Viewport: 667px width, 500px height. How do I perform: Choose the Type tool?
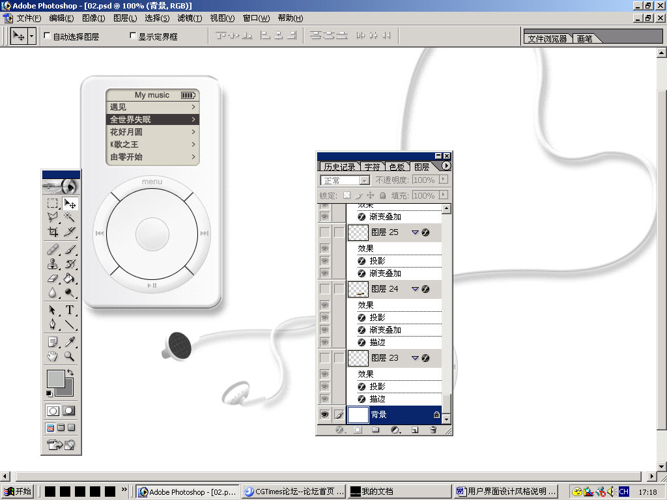[70, 309]
